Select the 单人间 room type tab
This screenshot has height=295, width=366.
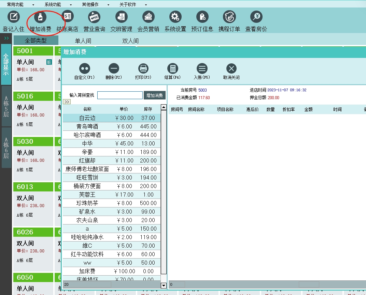[x=83, y=41]
